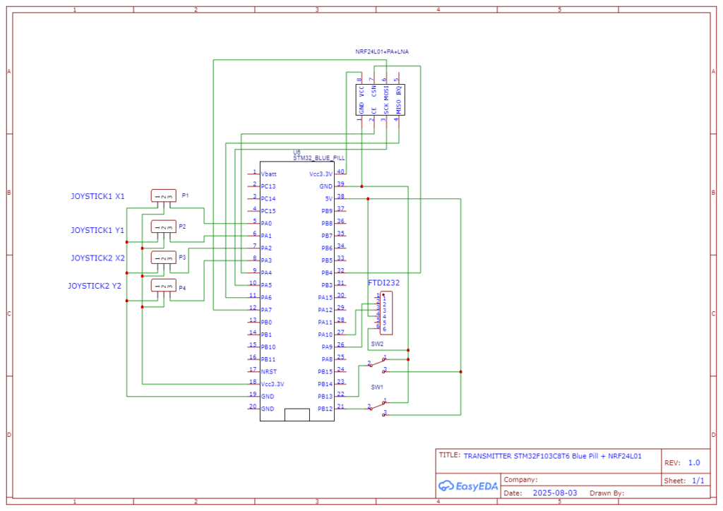This screenshot has height=511, width=723.
Task: Click the Sheet 1/1 field
Action: (684, 481)
